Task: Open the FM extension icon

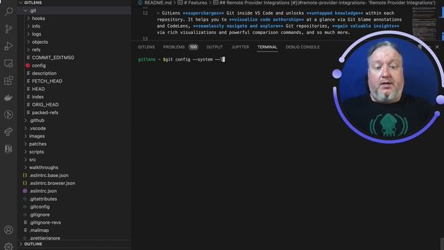Action: coord(8,149)
